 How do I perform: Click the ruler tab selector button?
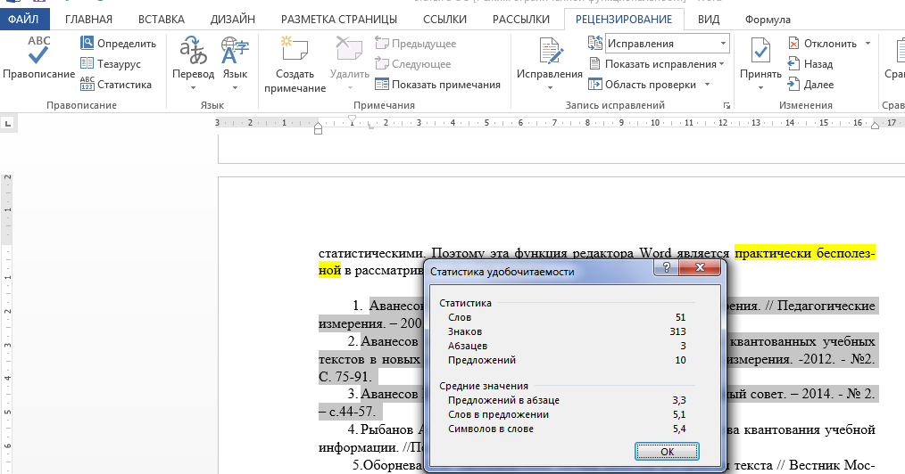click(x=7, y=123)
